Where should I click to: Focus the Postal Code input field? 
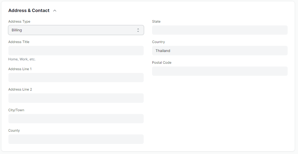coord(220,71)
